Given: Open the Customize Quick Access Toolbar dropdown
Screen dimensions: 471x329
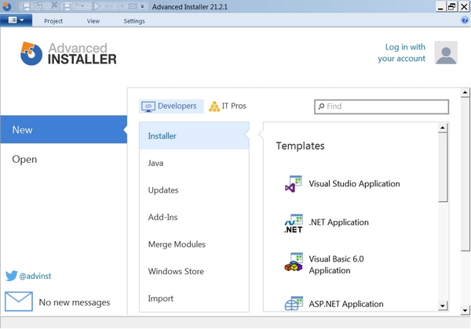Looking at the screenshot, I should [142, 6].
